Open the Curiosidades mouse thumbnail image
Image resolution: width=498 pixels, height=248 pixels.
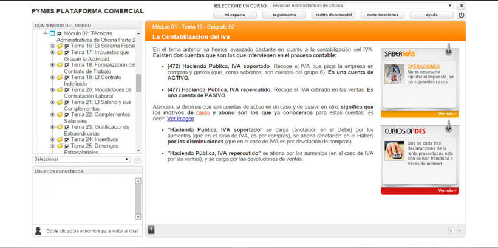click(394, 151)
